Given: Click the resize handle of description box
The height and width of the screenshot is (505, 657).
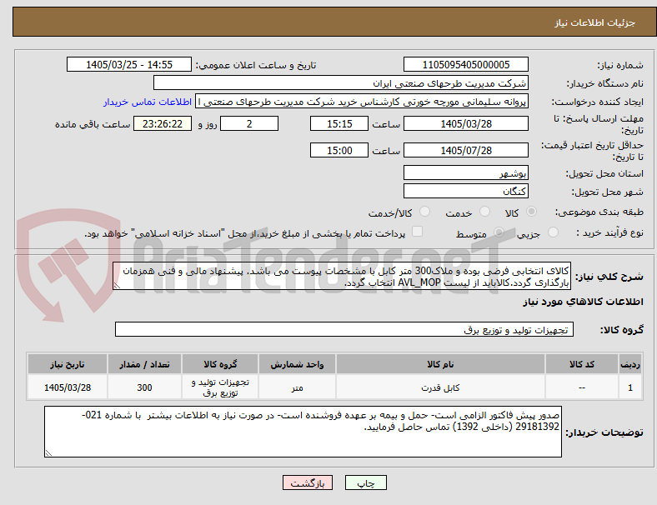Looking at the screenshot, I should point(117,286).
